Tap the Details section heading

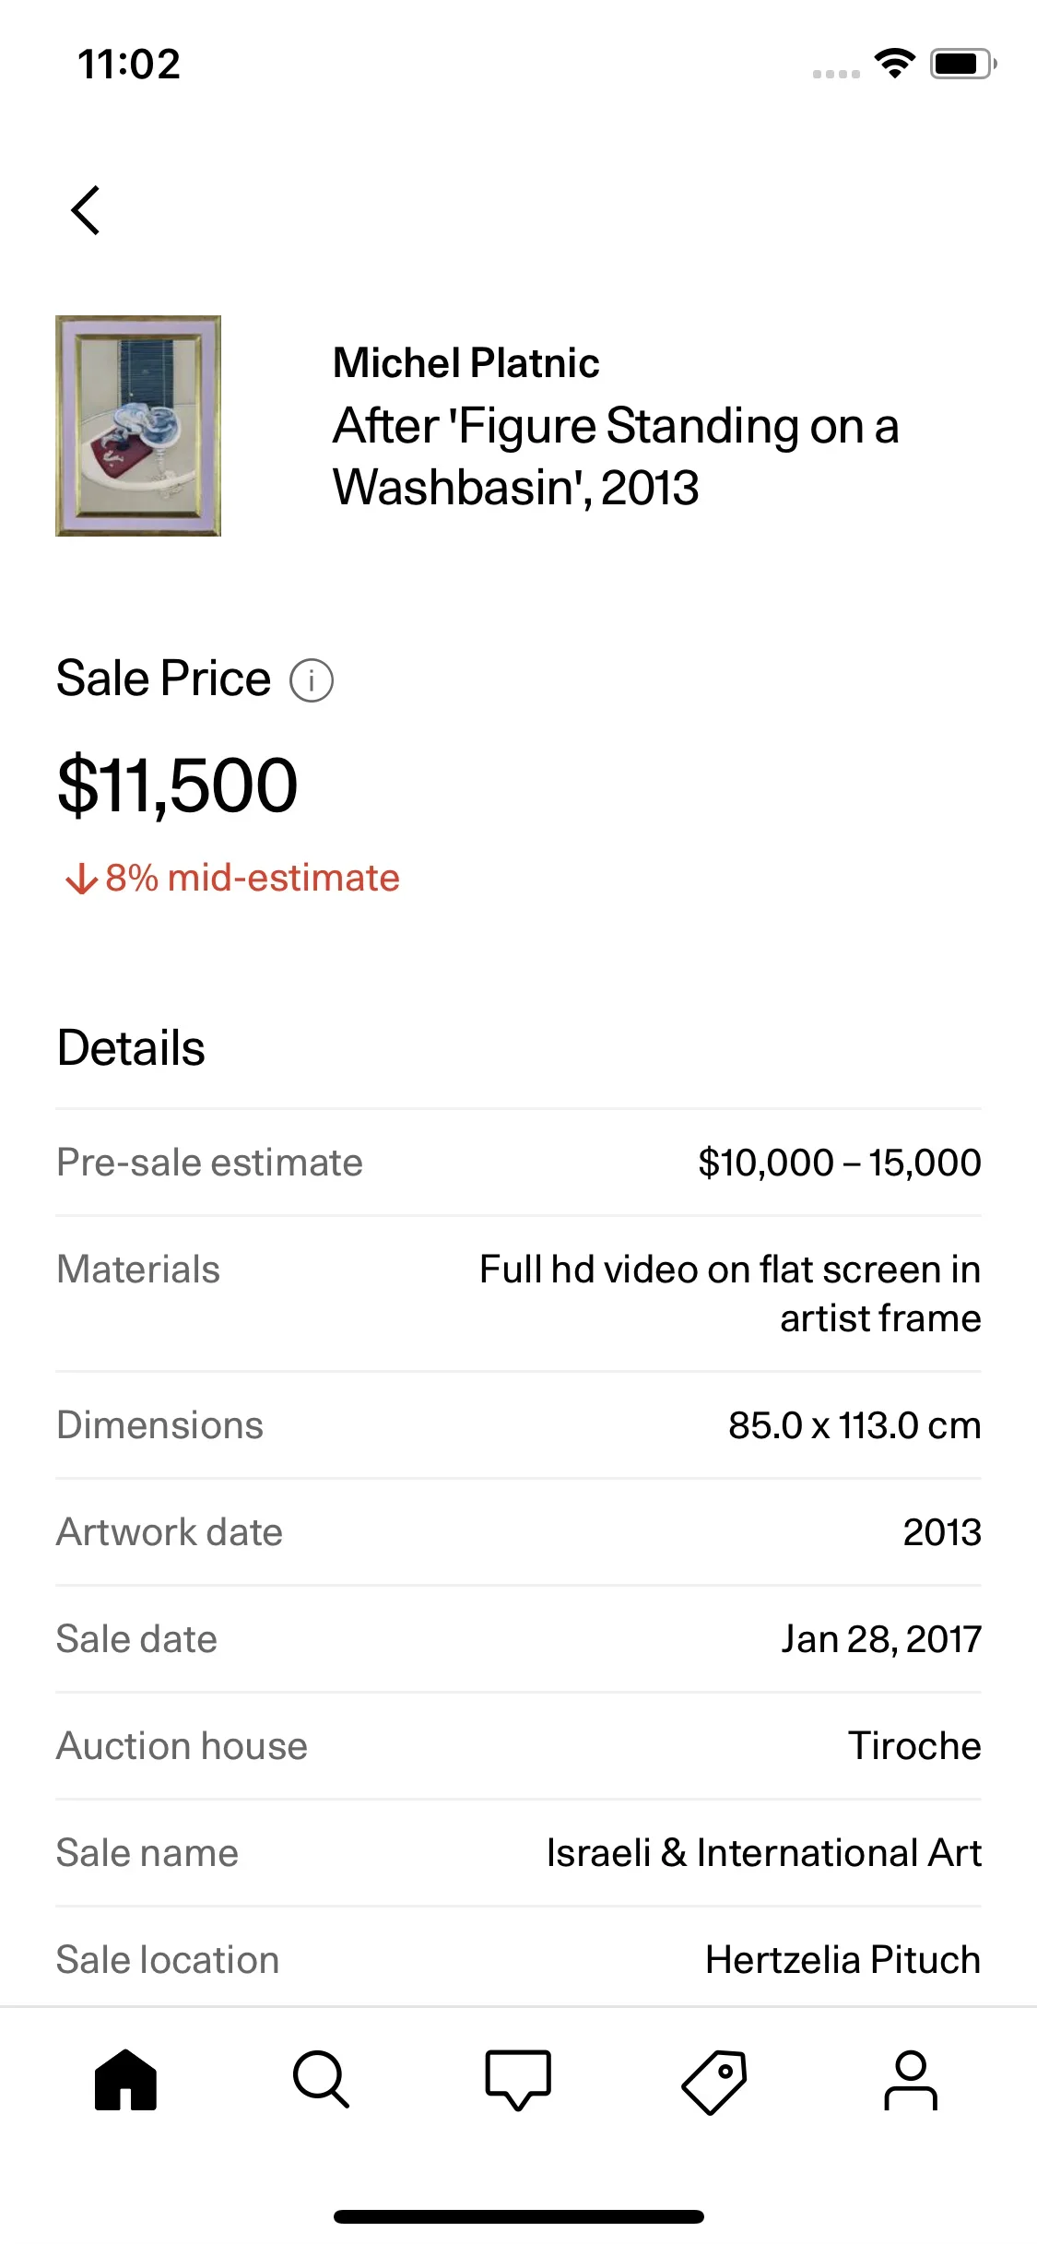pos(131,1048)
